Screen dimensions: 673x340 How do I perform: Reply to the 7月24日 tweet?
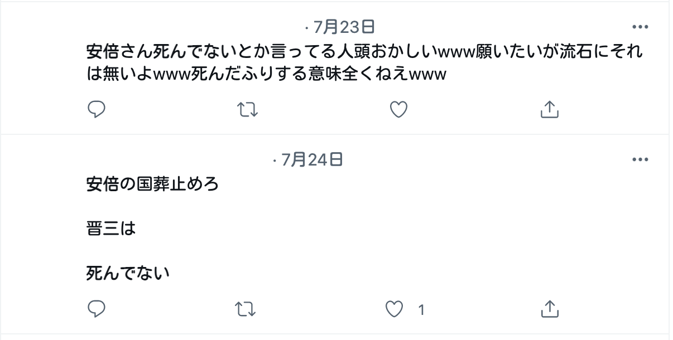click(97, 308)
